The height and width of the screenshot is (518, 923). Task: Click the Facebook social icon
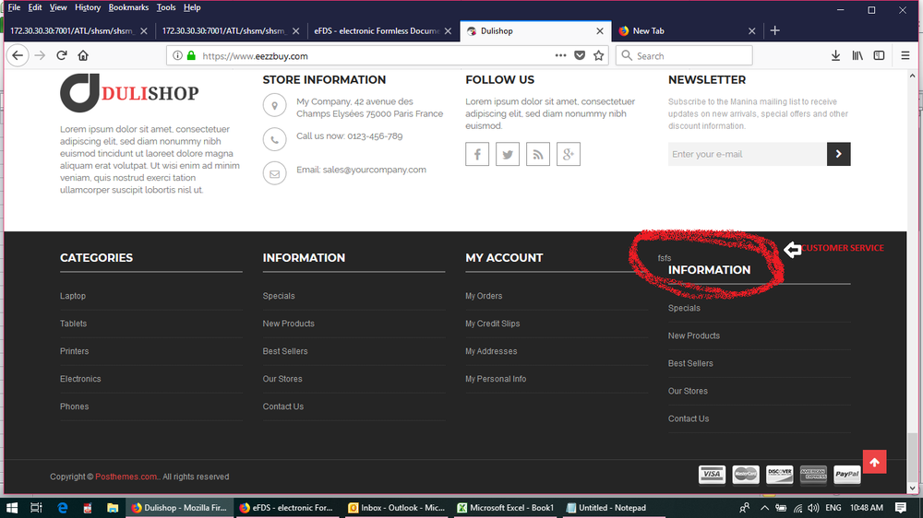pos(477,154)
